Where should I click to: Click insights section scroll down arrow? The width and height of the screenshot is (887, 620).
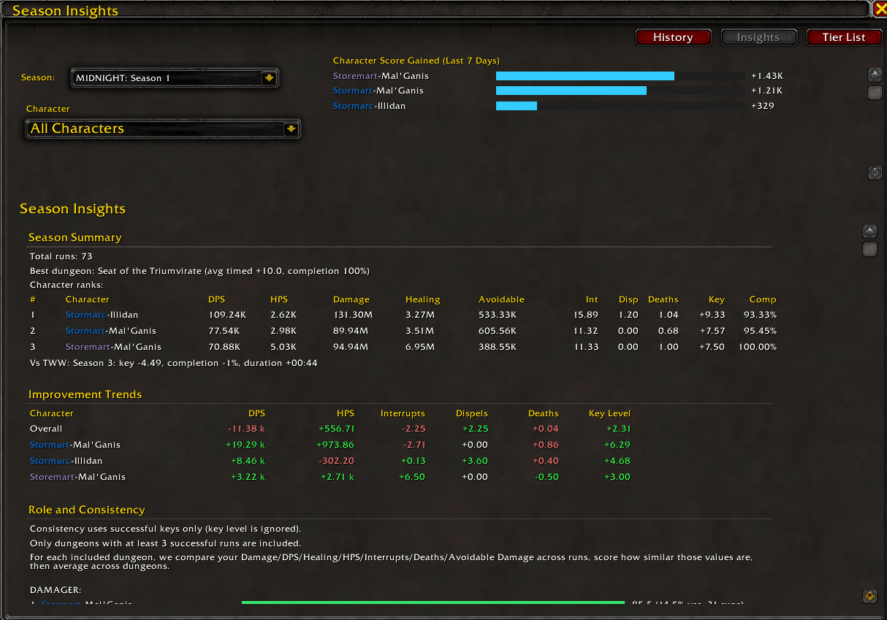[869, 596]
